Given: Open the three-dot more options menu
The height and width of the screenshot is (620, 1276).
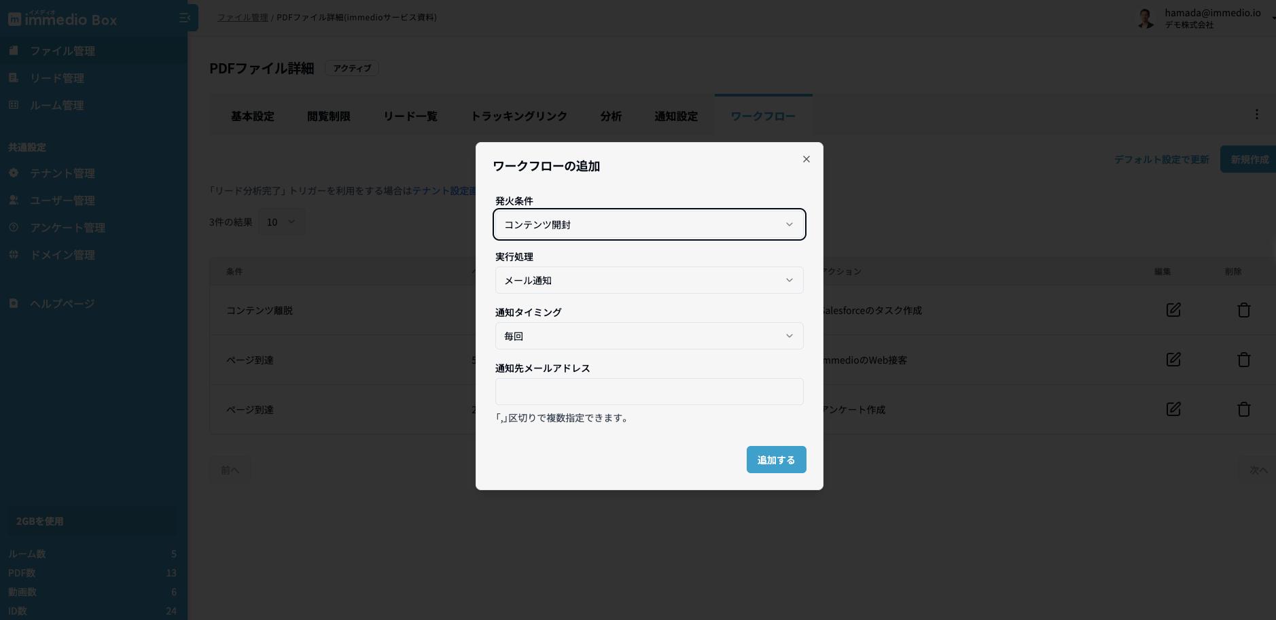Looking at the screenshot, I should pyautogui.click(x=1256, y=115).
